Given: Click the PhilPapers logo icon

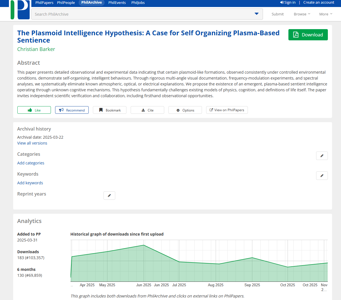Looking at the screenshot, I should point(20,10).
